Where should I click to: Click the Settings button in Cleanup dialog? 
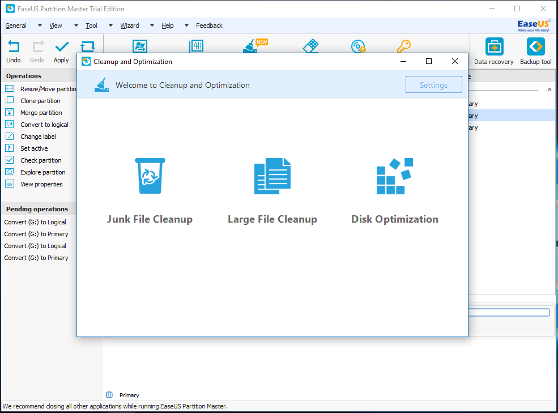tap(434, 85)
